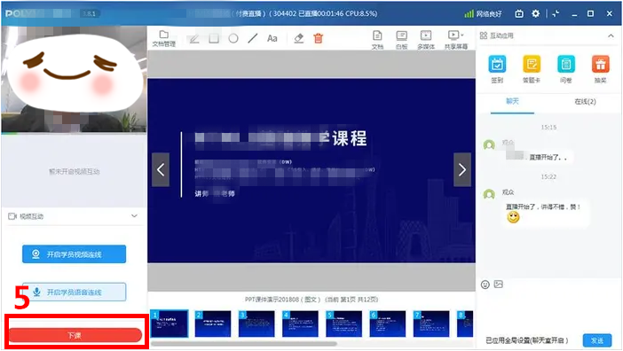Switch to 白板 whiteboard mode
This screenshot has width=623, height=351.
(402, 40)
